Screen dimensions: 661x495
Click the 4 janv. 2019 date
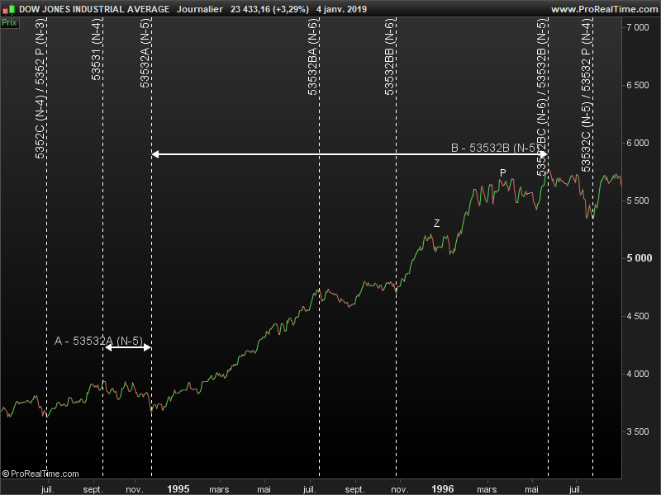click(x=341, y=9)
